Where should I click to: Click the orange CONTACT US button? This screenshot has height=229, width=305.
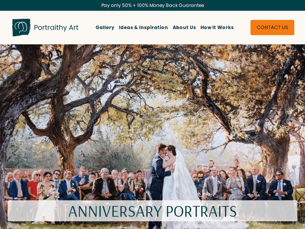272,27
